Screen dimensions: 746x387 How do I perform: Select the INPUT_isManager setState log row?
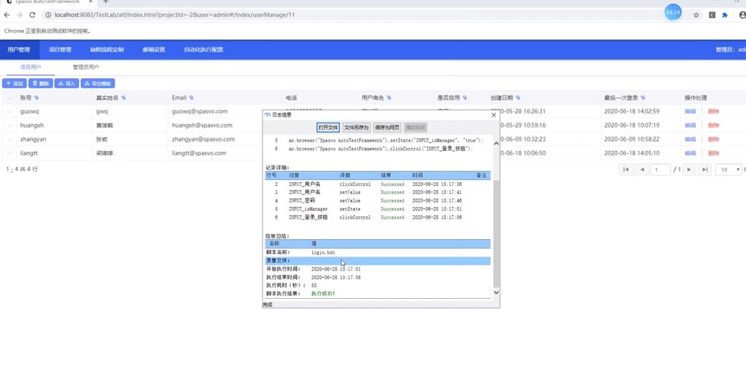click(x=378, y=208)
